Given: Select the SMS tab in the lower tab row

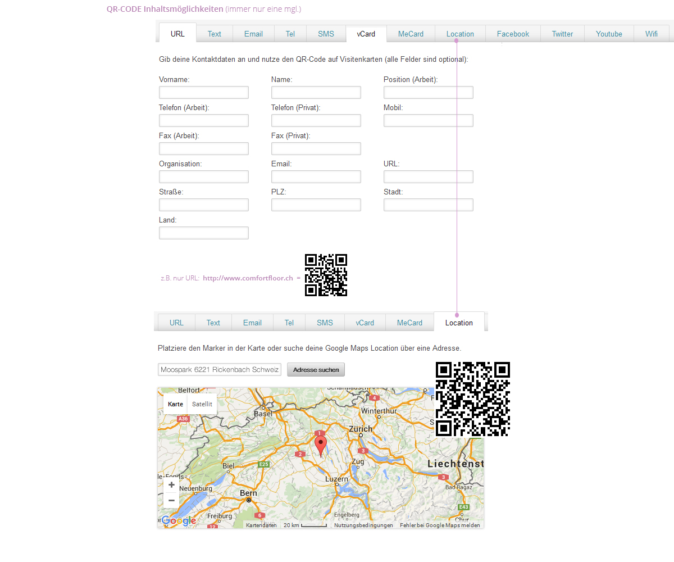Looking at the screenshot, I should (x=325, y=323).
